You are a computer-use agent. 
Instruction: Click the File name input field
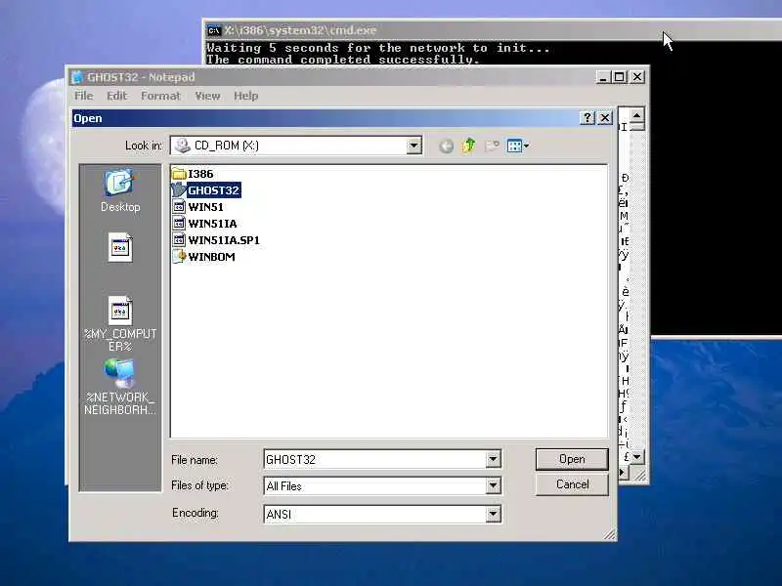pos(375,459)
